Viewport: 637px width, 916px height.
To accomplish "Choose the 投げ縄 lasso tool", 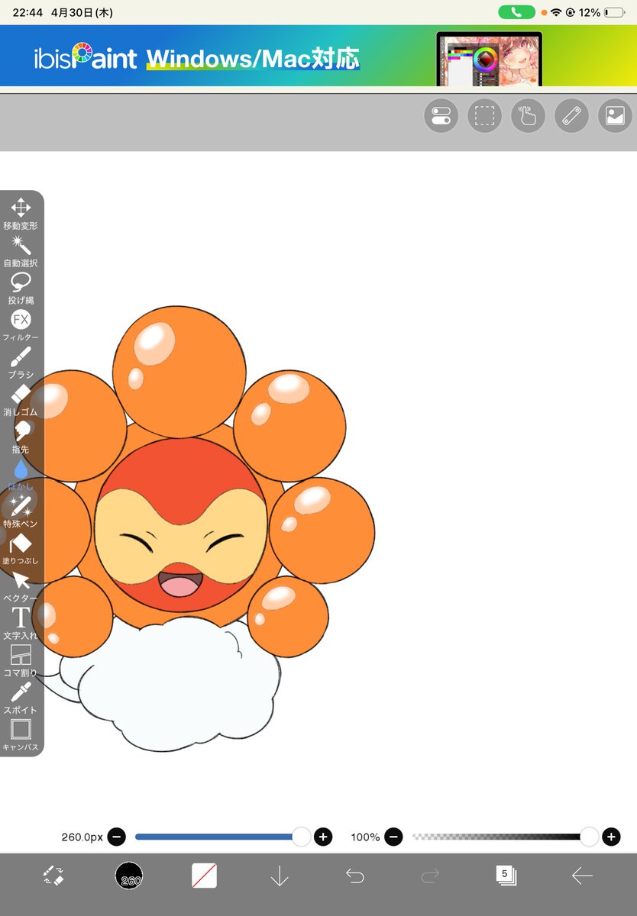I will [x=21, y=288].
